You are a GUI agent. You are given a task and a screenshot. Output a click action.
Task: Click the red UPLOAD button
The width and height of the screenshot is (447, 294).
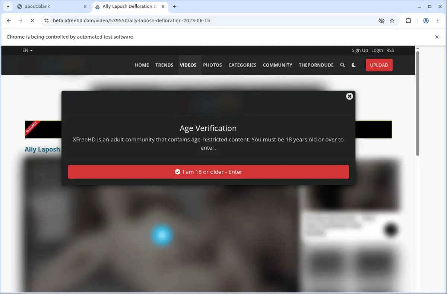tap(379, 65)
